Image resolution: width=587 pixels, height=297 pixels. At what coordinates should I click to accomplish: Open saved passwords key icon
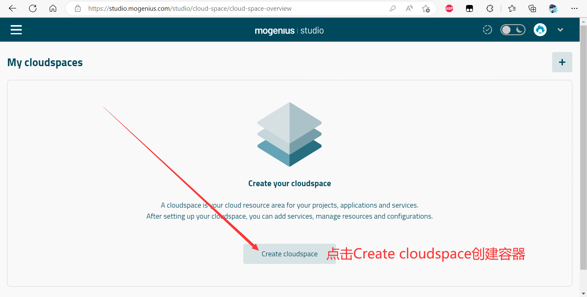coord(393,9)
